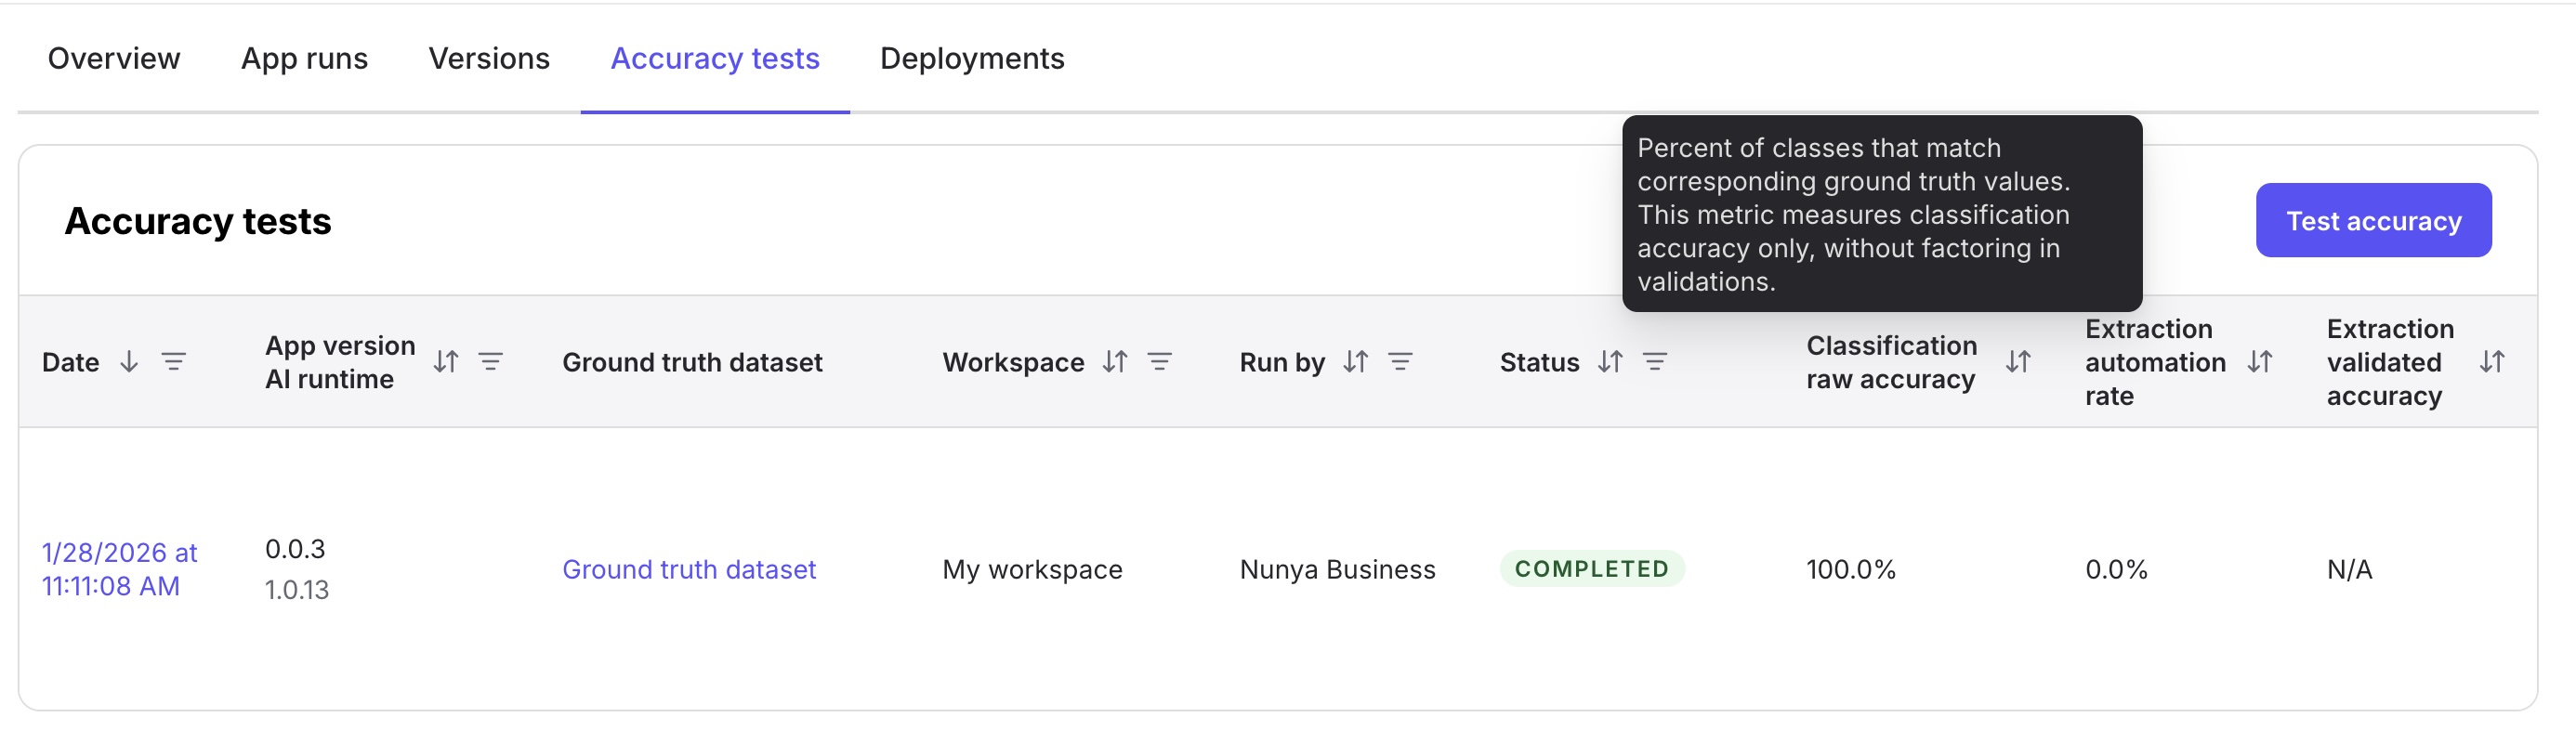Go to the Versions tab
2576x730 pixels.
tap(489, 59)
